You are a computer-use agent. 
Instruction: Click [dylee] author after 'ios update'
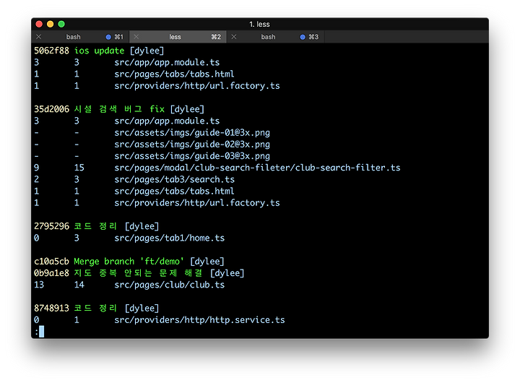click(147, 51)
